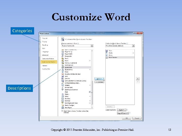182x136 pixels.
Task: Click the Add >> button
Action: [x=99, y=79]
